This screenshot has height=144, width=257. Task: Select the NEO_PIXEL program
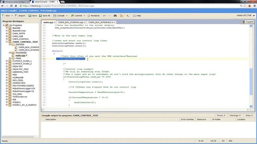[18, 80]
